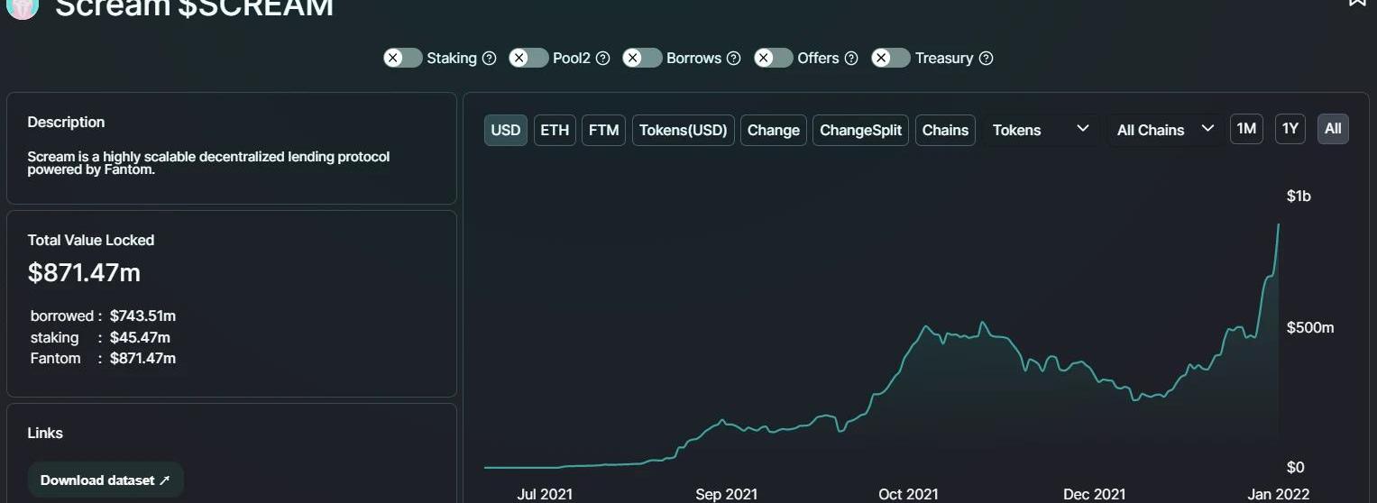Click the Staking help question-mark icon
The width and height of the screenshot is (1377, 503).
point(489,59)
